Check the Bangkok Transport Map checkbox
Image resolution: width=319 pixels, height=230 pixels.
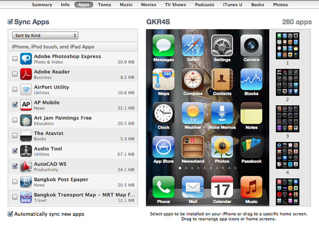pos(15,197)
